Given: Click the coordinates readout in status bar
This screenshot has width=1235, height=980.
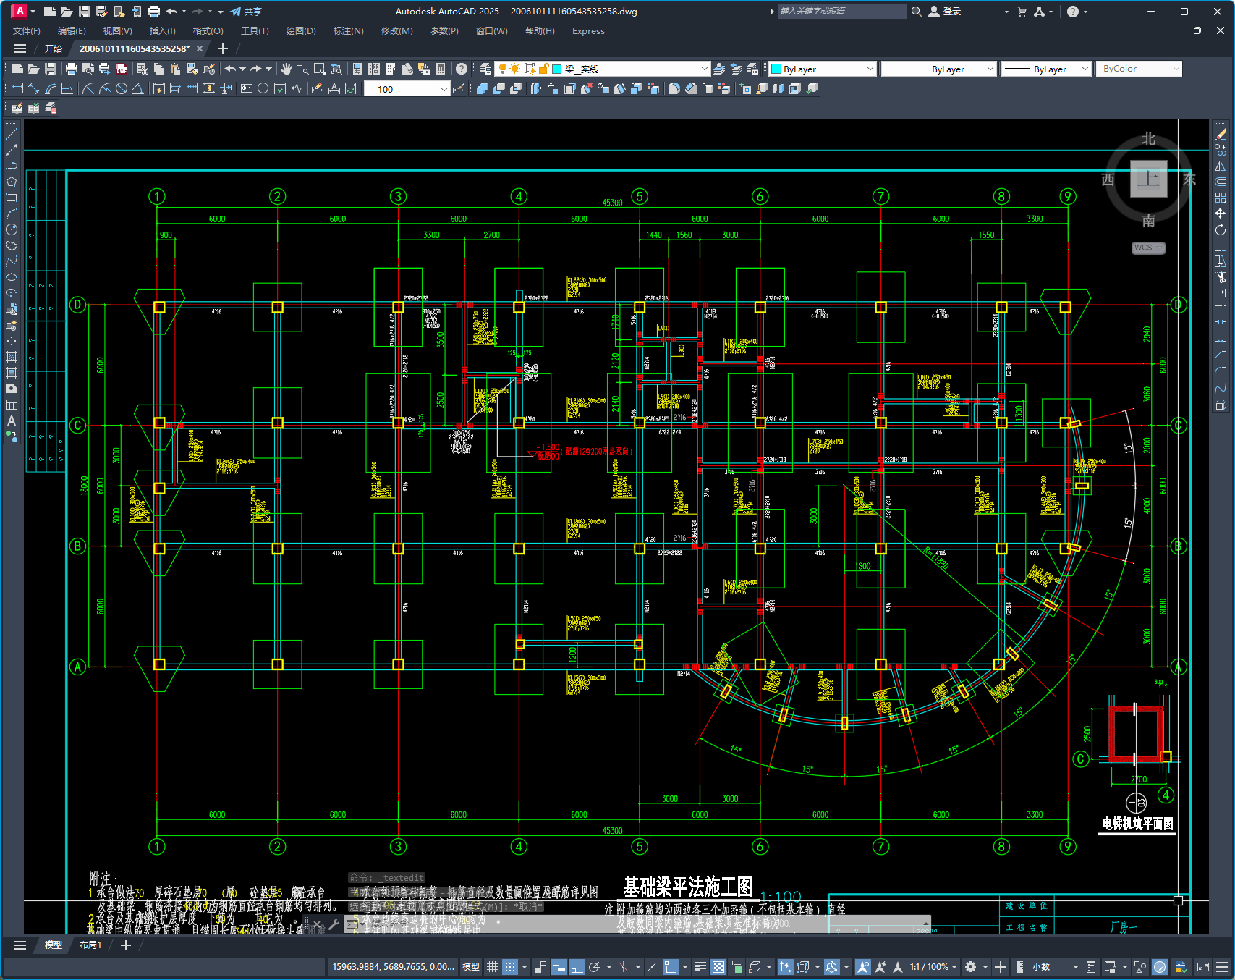Looking at the screenshot, I should [393, 967].
